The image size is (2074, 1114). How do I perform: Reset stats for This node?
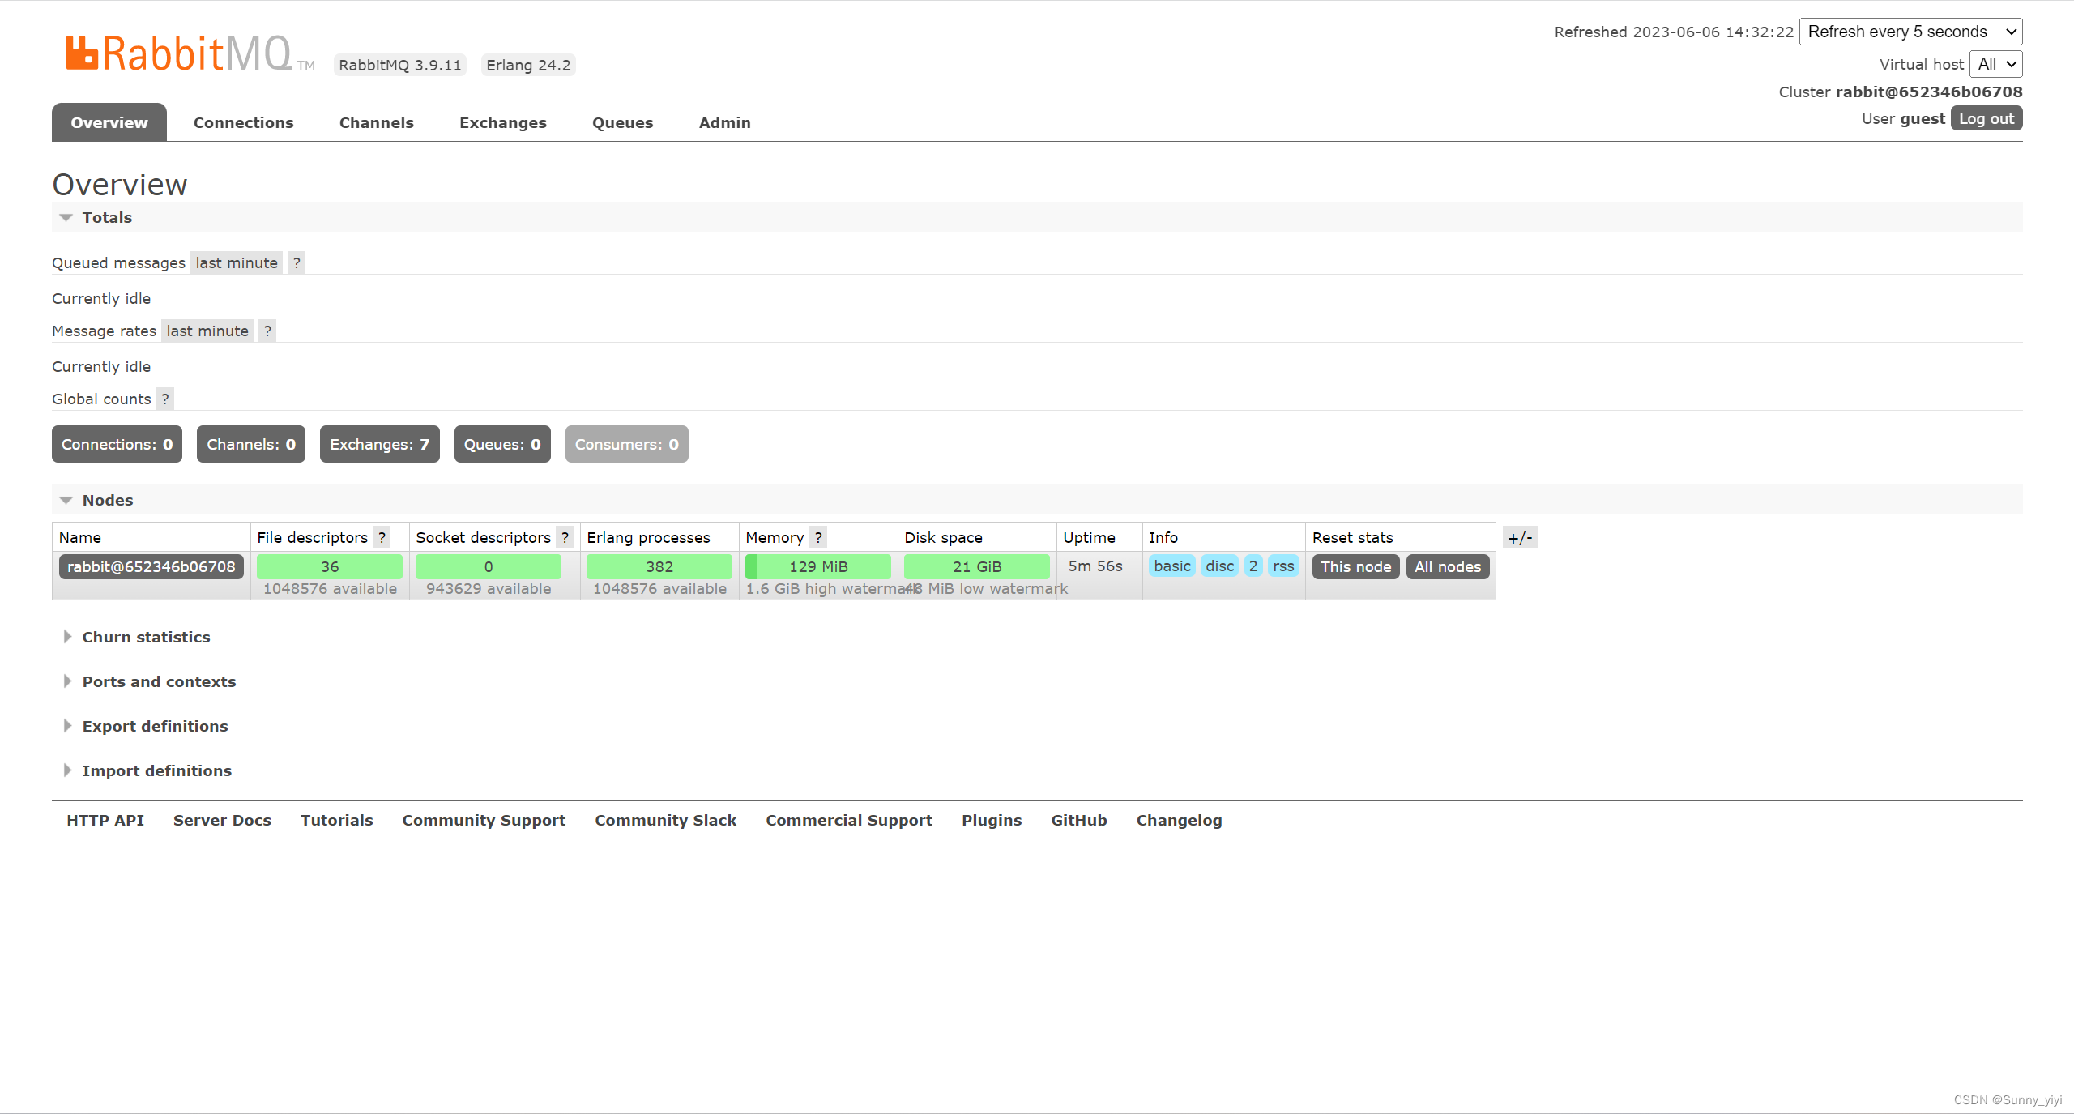tap(1355, 566)
